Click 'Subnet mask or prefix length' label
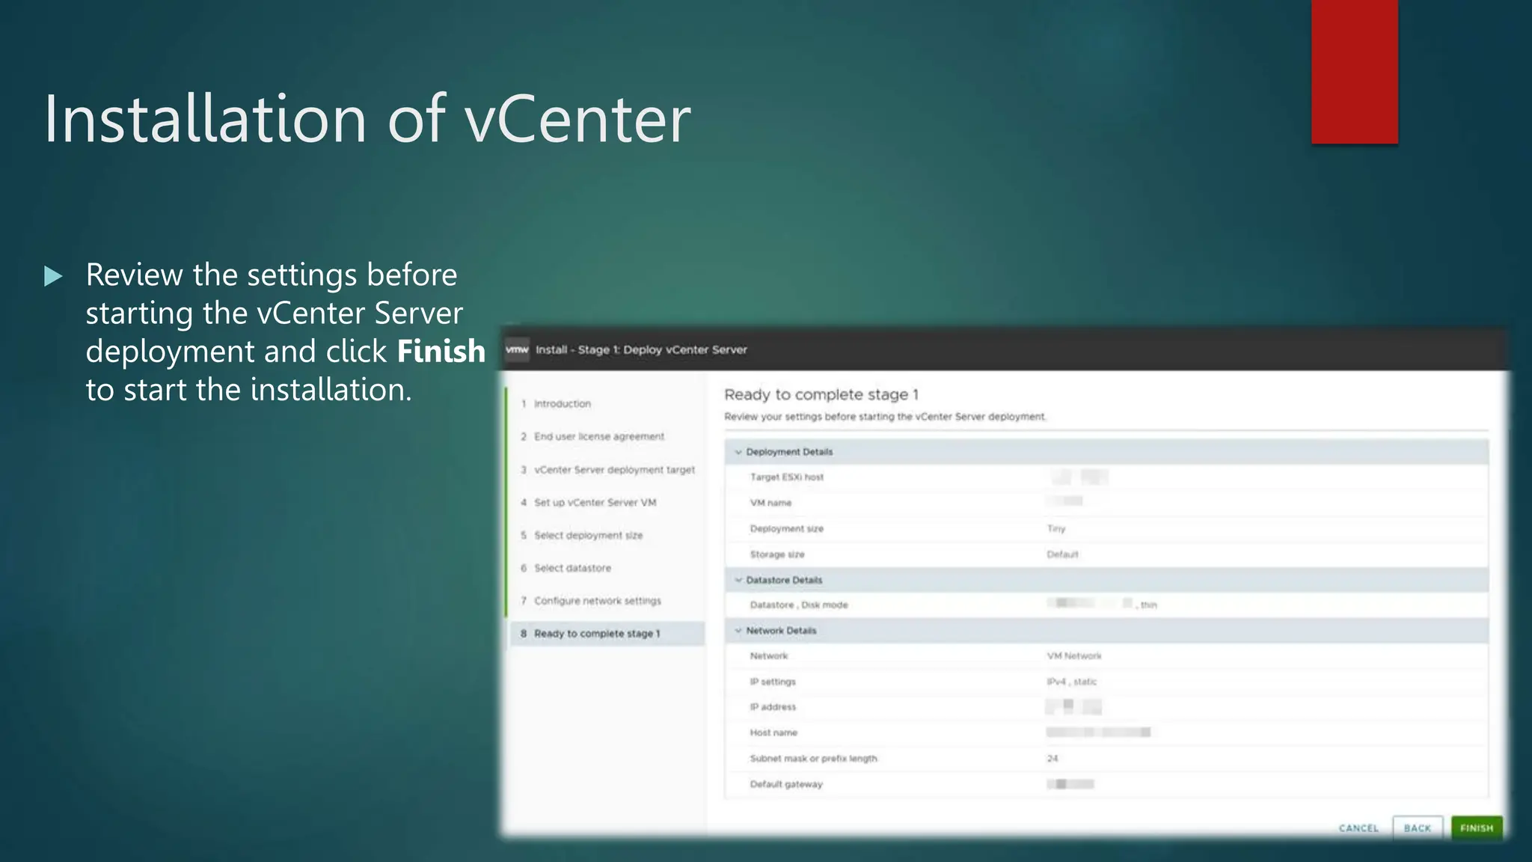Viewport: 1532px width, 862px height. pyautogui.click(x=813, y=759)
